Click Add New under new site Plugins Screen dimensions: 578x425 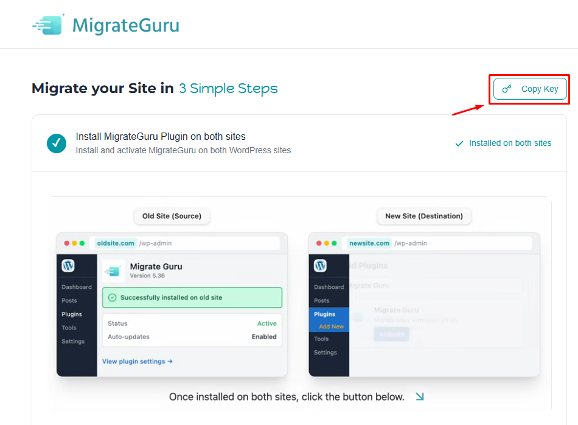[332, 327]
